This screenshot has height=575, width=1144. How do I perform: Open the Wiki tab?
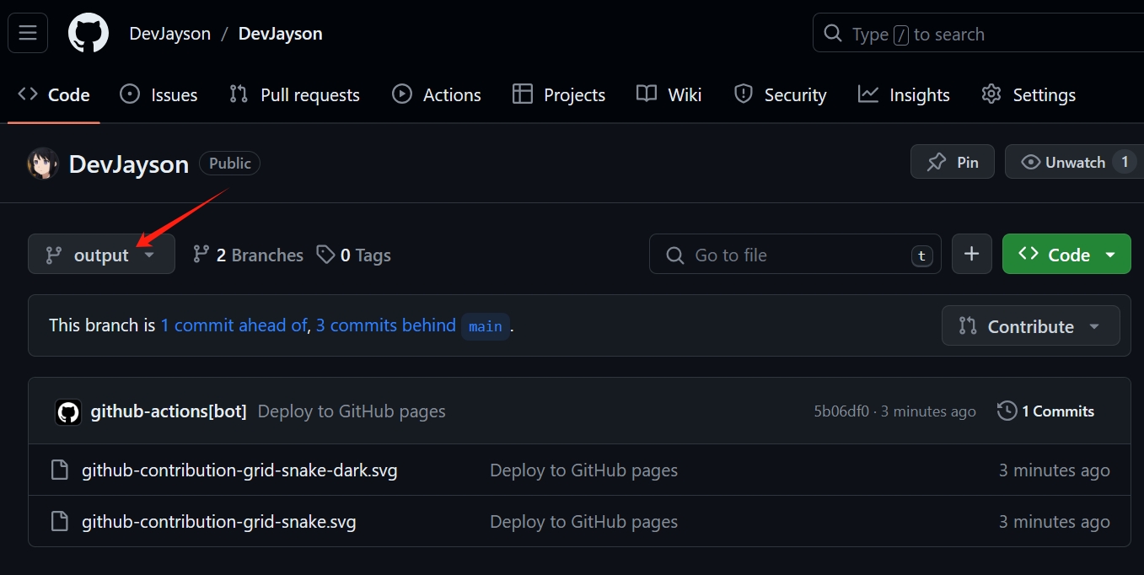(x=669, y=94)
